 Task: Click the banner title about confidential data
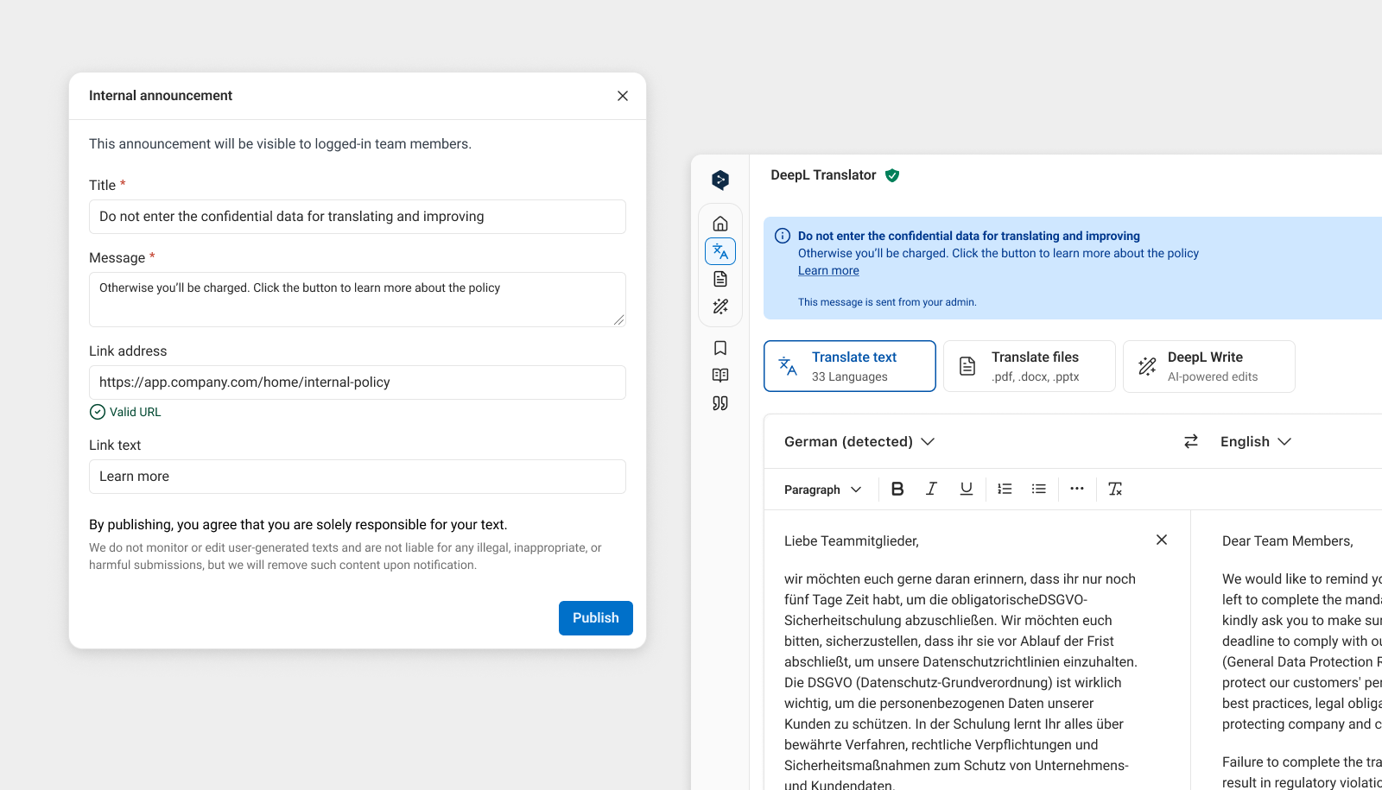click(x=969, y=236)
